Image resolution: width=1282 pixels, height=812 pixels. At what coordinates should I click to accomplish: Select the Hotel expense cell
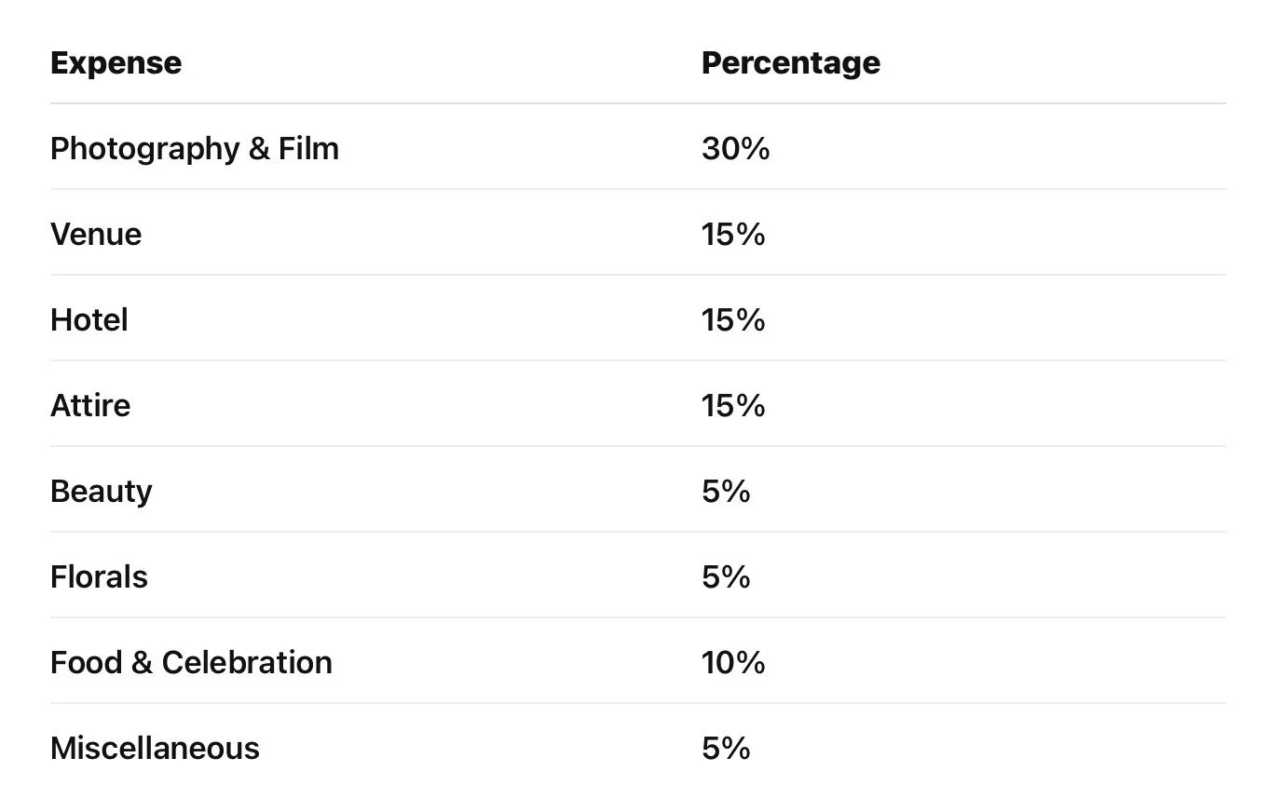tap(89, 320)
